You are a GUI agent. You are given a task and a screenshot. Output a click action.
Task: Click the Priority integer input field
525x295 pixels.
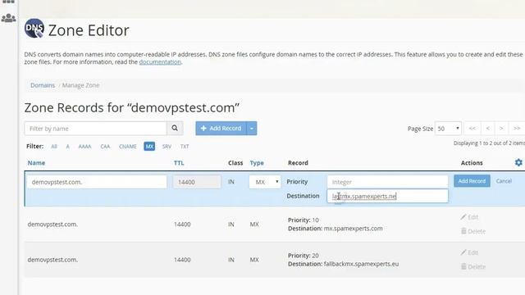[x=387, y=182]
